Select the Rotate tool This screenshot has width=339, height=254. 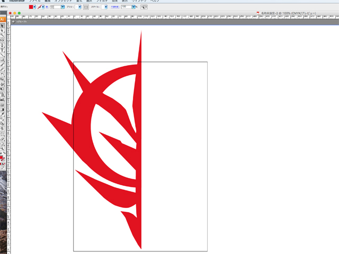pyautogui.click(x=2, y=75)
